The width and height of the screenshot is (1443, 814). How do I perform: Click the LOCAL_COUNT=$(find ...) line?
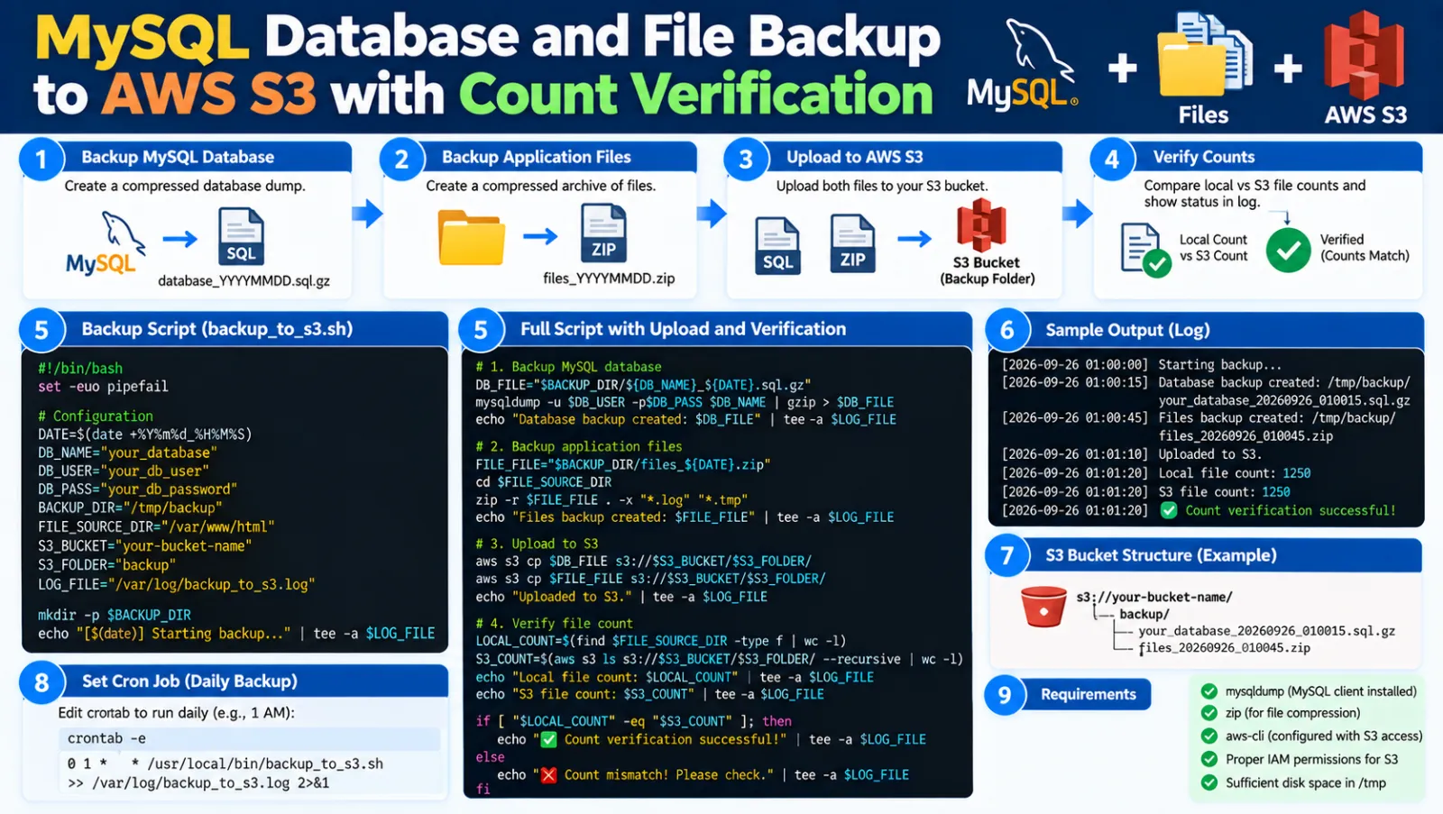(x=661, y=641)
